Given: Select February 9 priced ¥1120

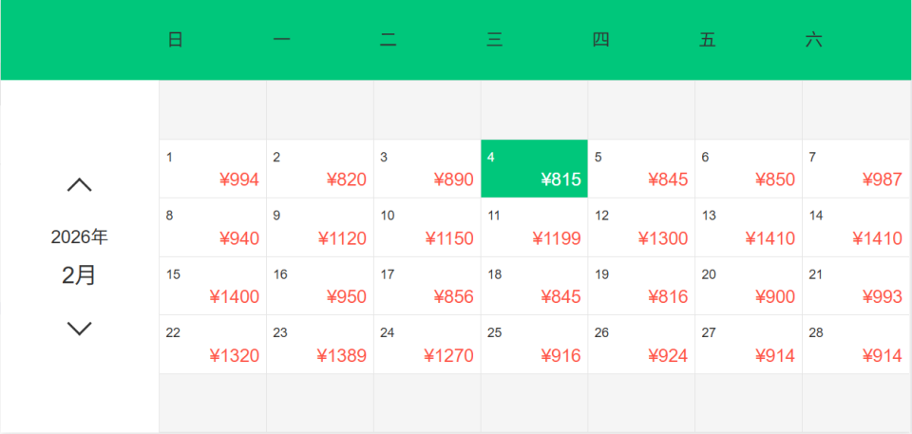Looking at the screenshot, I should [x=320, y=228].
